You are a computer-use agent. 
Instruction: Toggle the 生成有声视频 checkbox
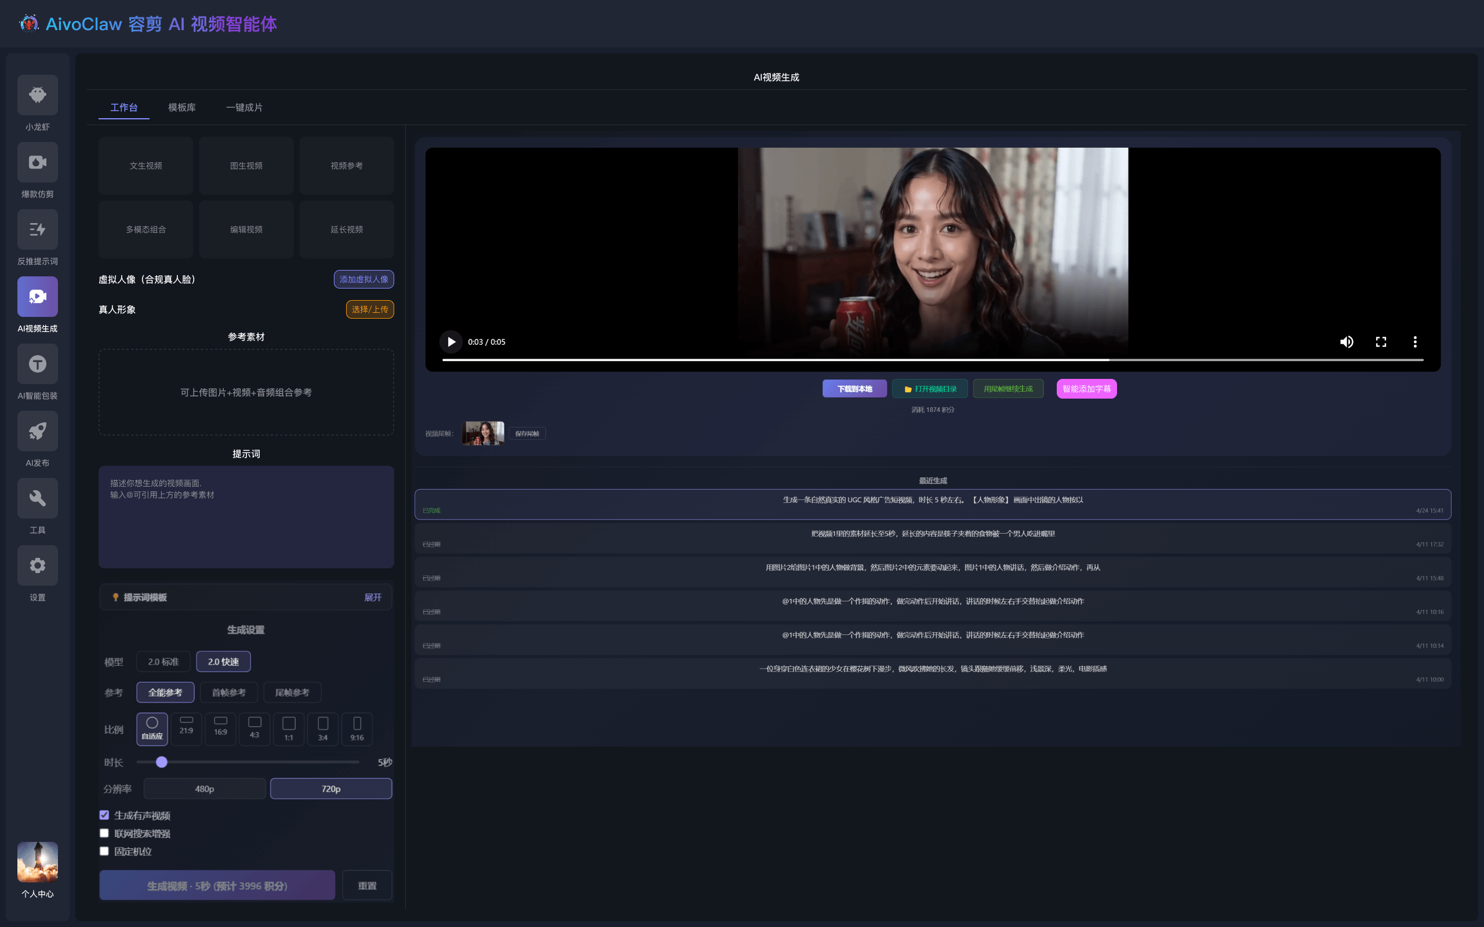[104, 815]
